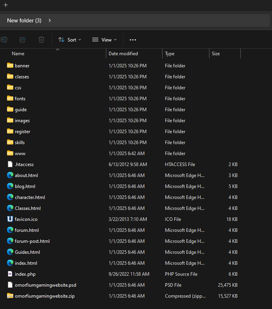Open the Sort dropdown
Screen dimensions: 272x309
coord(70,40)
